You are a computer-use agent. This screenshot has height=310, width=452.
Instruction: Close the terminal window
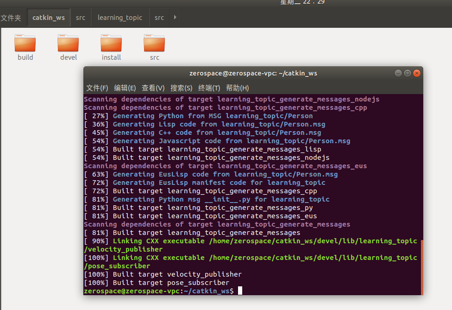pos(416,73)
